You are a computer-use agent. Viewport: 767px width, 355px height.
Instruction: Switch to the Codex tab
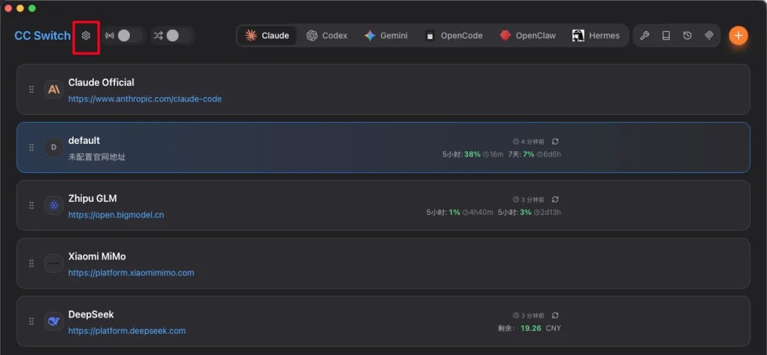(327, 35)
